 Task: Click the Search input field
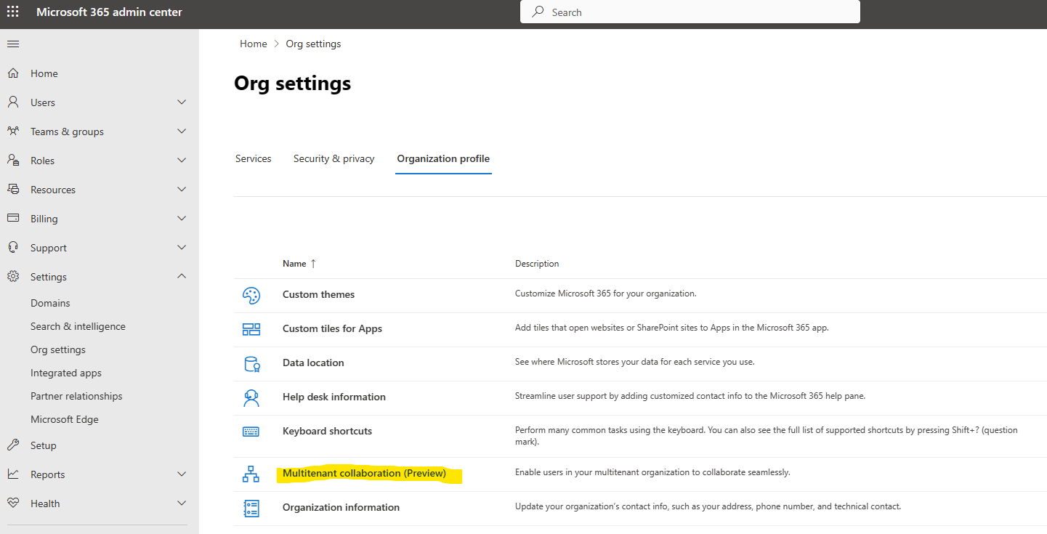690,12
